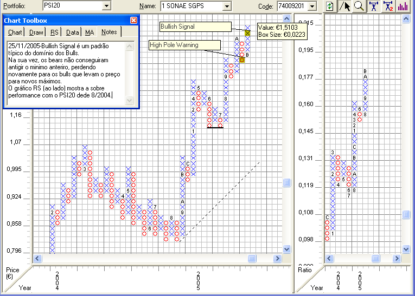Image resolution: width=415 pixels, height=296 pixels.
Task: Go to the Data tab
Action: click(x=73, y=32)
